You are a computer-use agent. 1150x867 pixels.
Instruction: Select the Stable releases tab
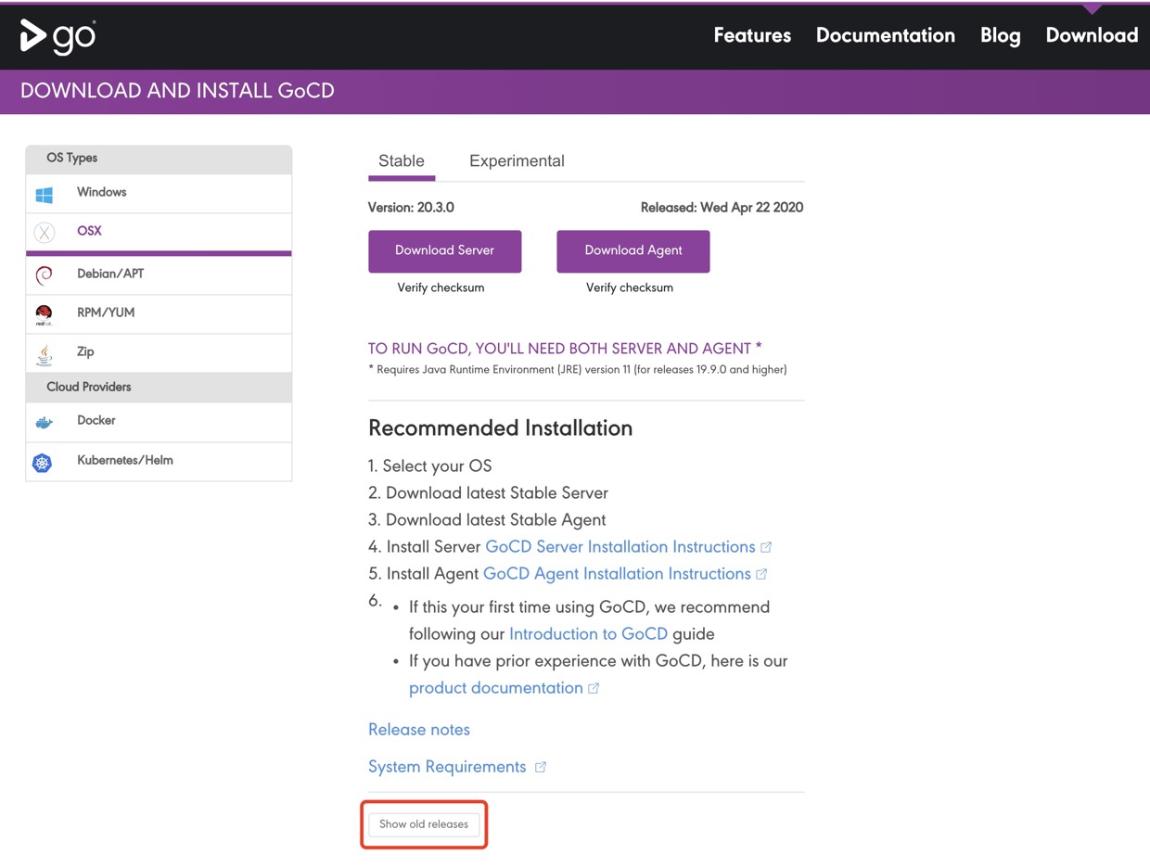pos(402,161)
